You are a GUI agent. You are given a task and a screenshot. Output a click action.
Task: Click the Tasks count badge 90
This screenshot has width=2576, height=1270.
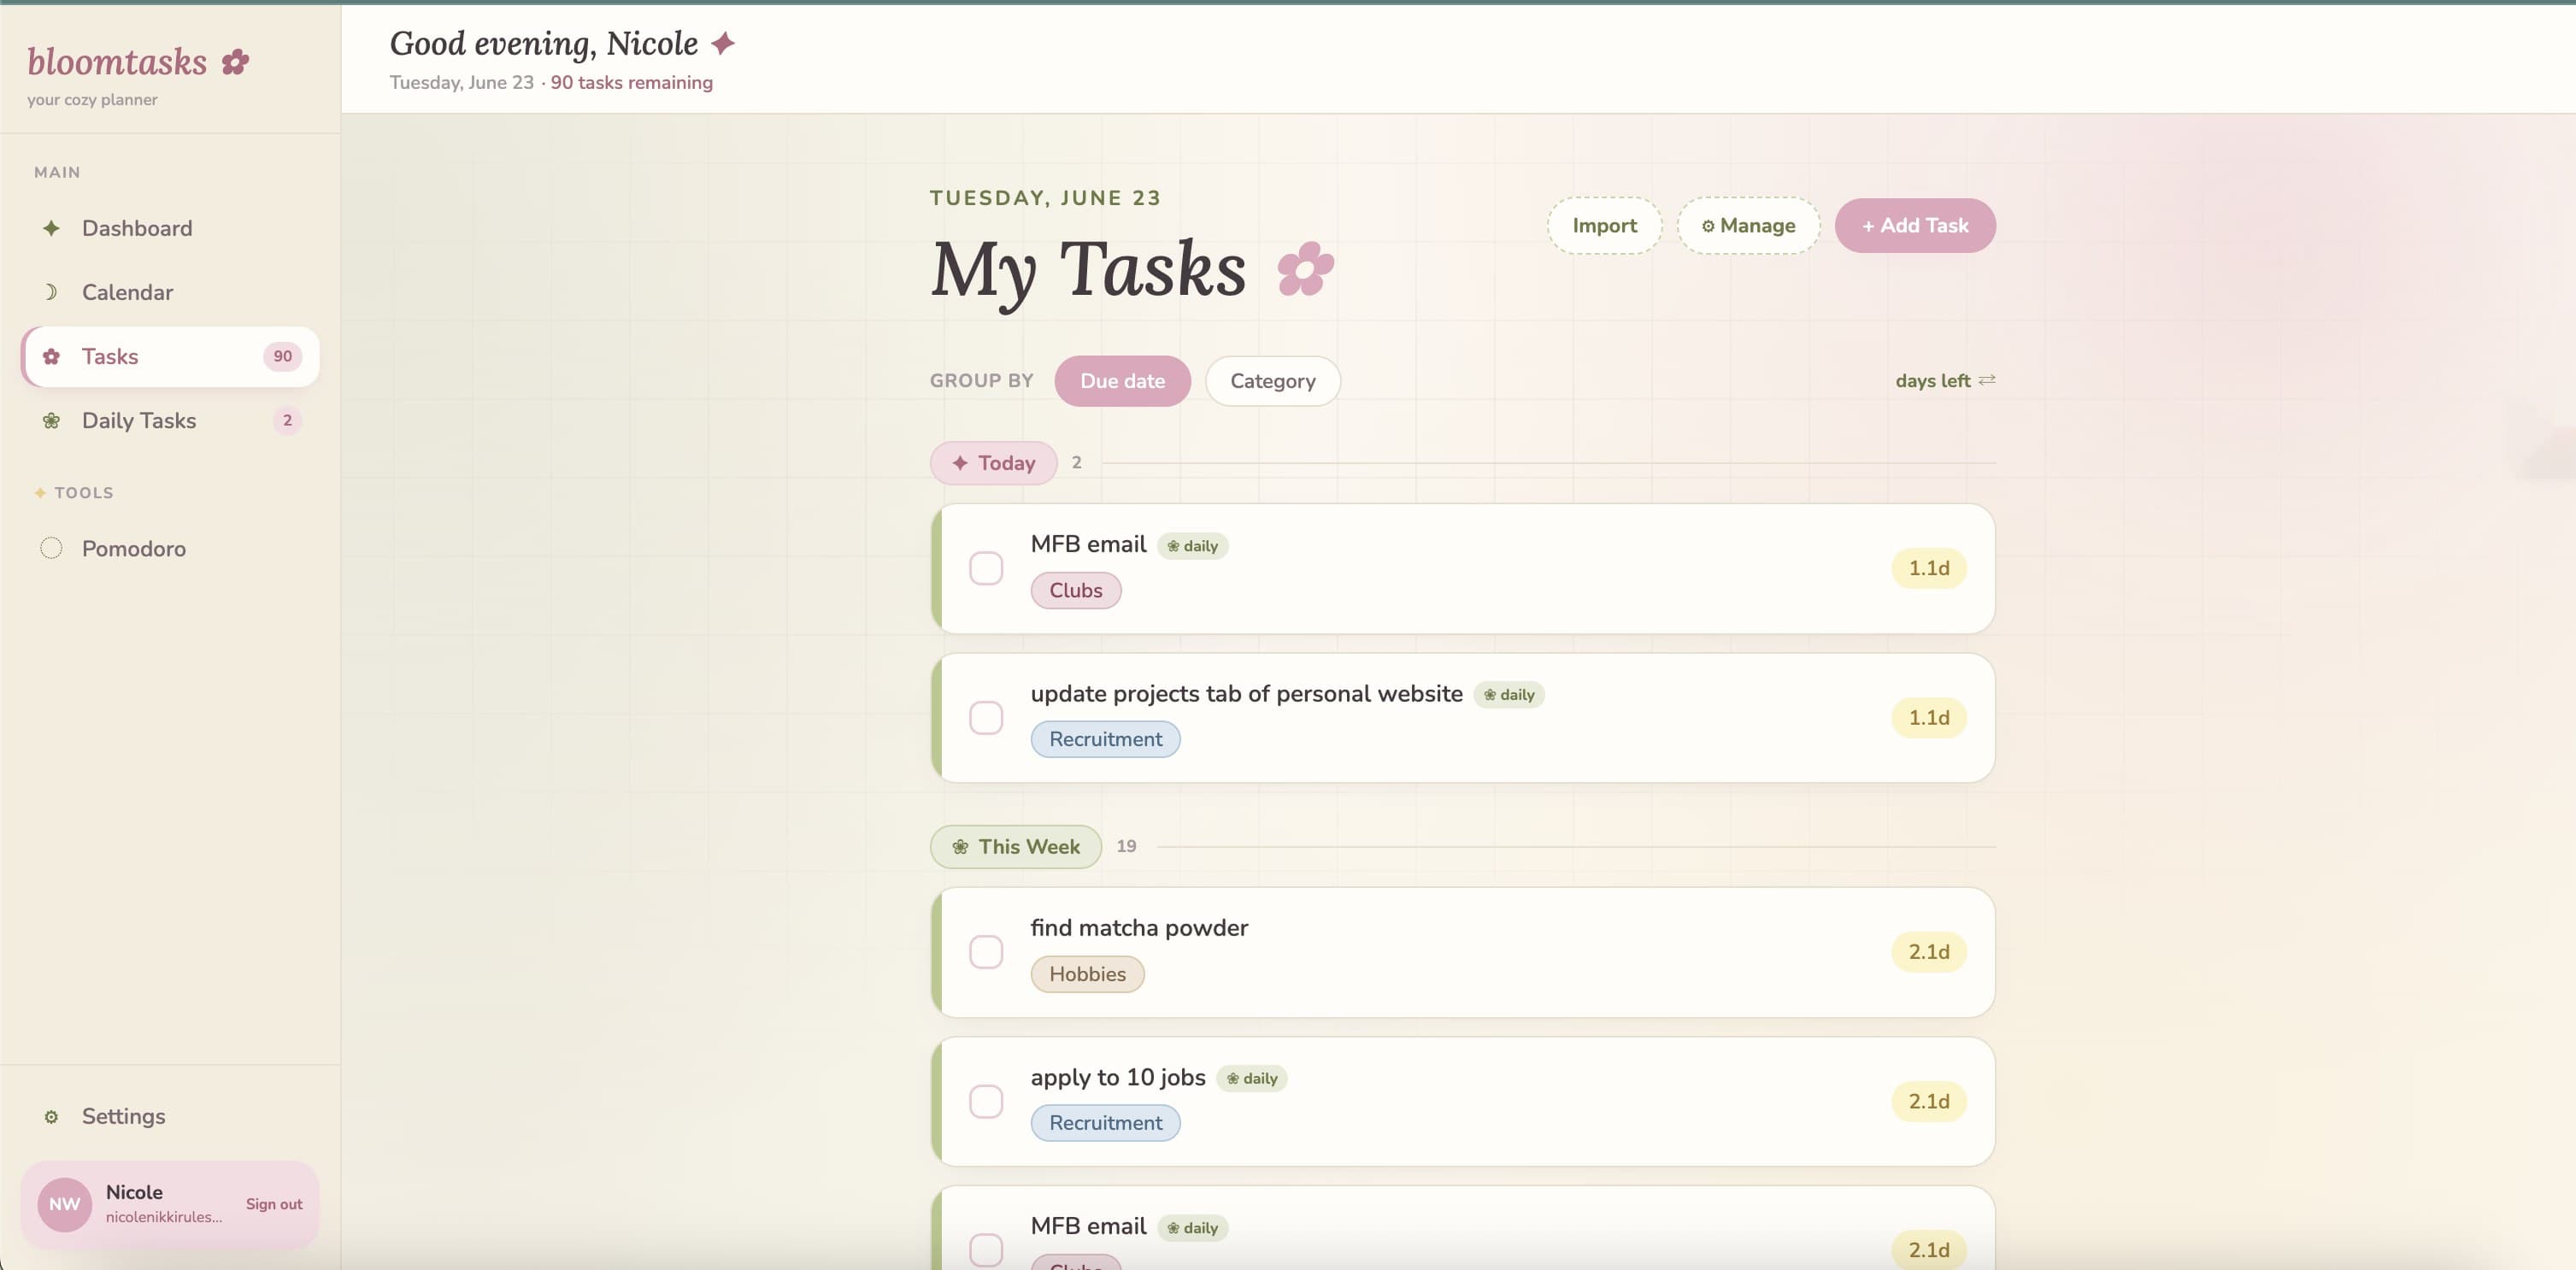click(x=283, y=356)
